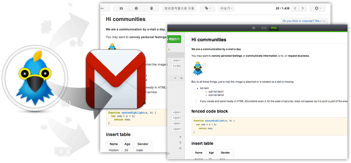Open the Gmail settings gear dropdown
The height and width of the screenshot is (163, 351).
tap(318, 8)
